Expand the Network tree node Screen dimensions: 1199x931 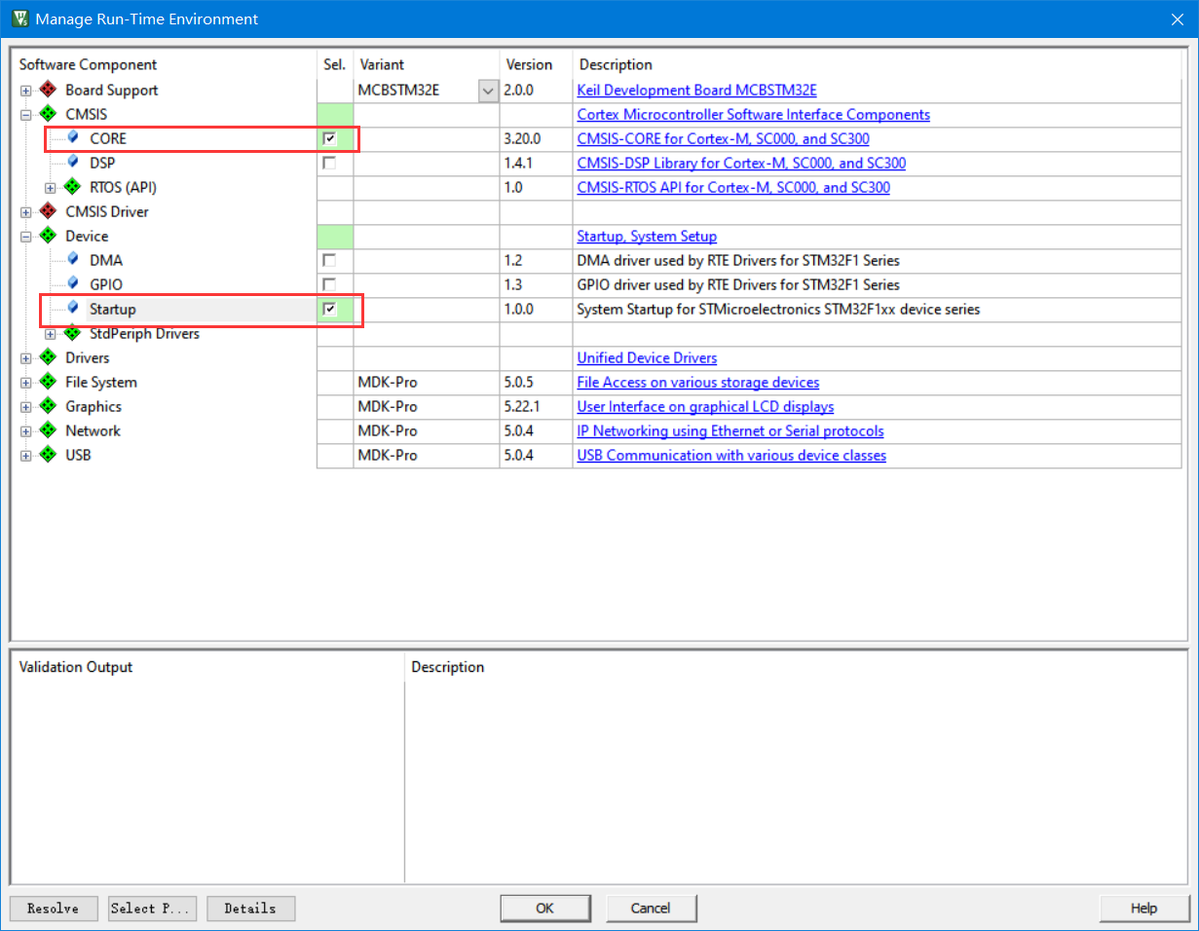pos(26,430)
